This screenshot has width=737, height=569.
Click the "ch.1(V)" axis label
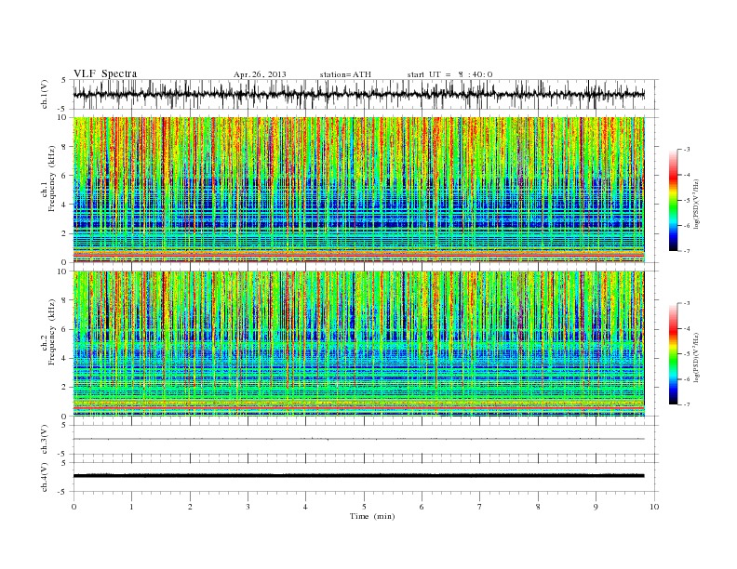45,94
